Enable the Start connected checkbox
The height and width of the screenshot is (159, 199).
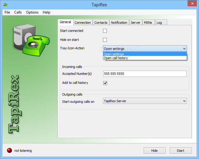click(105, 31)
